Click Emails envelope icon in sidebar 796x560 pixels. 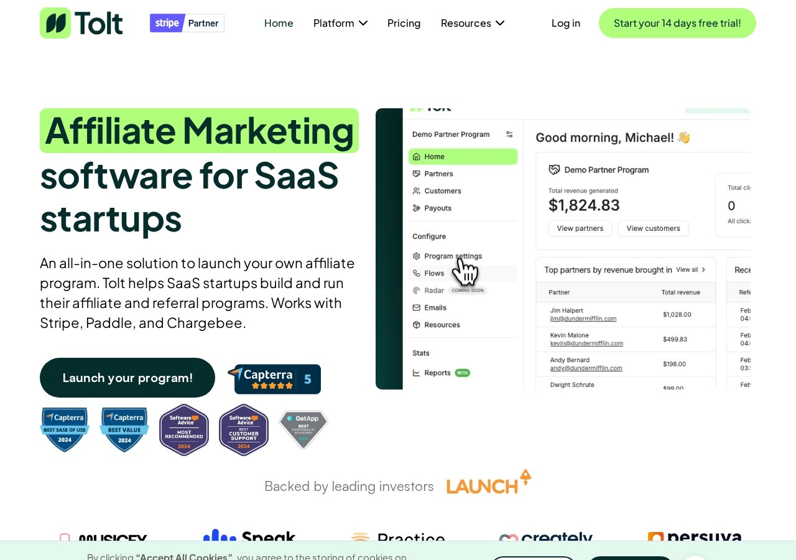(417, 307)
